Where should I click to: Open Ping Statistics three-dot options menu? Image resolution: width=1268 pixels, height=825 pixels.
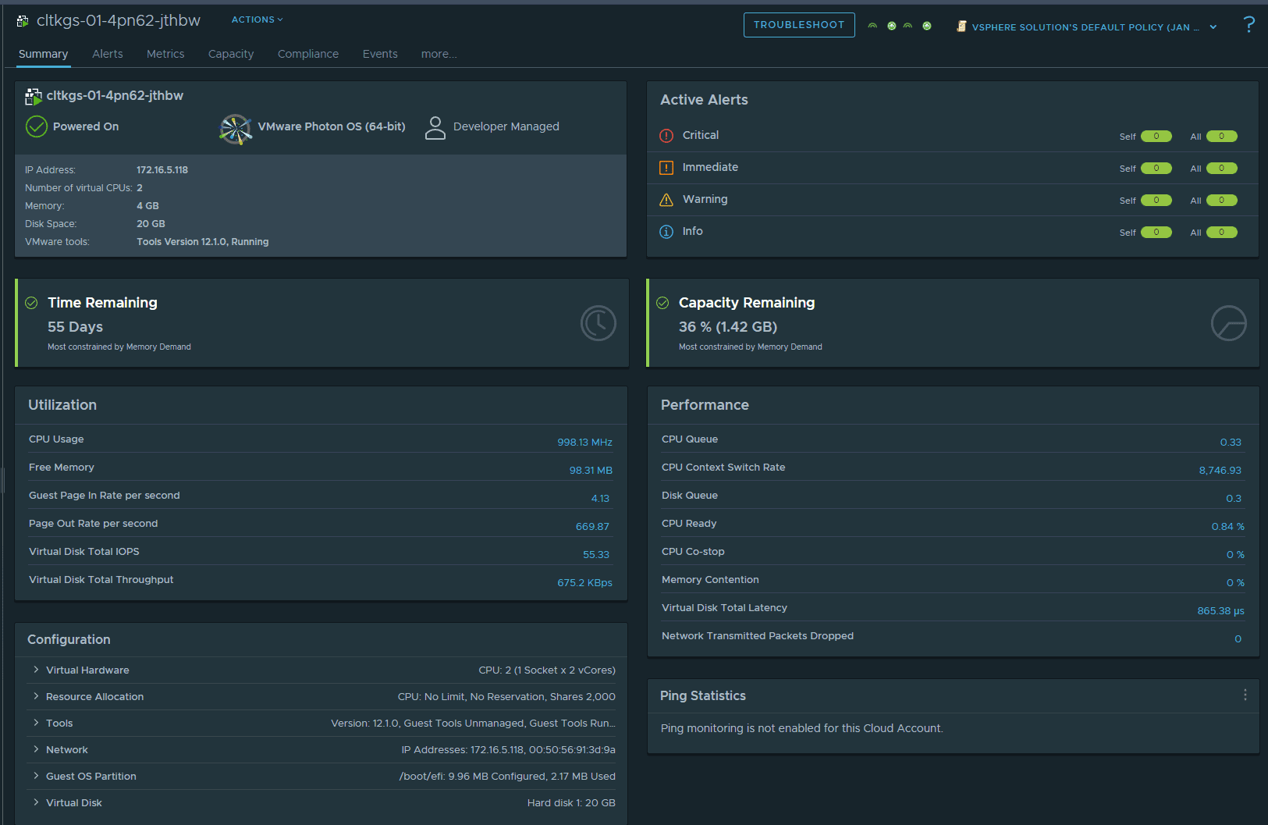1245,695
